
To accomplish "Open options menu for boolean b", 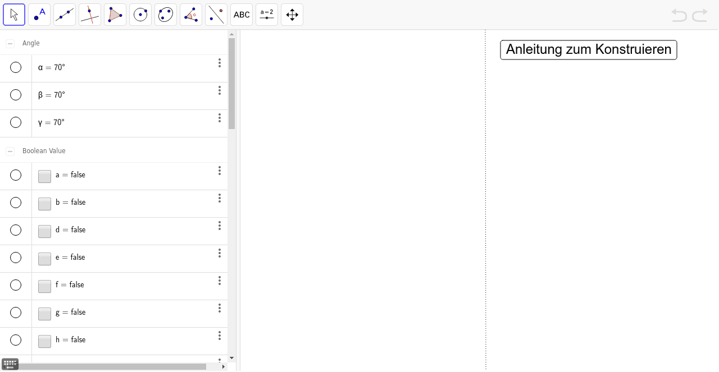I will tap(220, 198).
